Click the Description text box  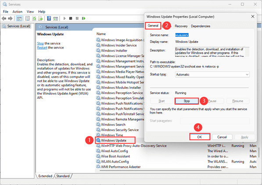click(212, 52)
